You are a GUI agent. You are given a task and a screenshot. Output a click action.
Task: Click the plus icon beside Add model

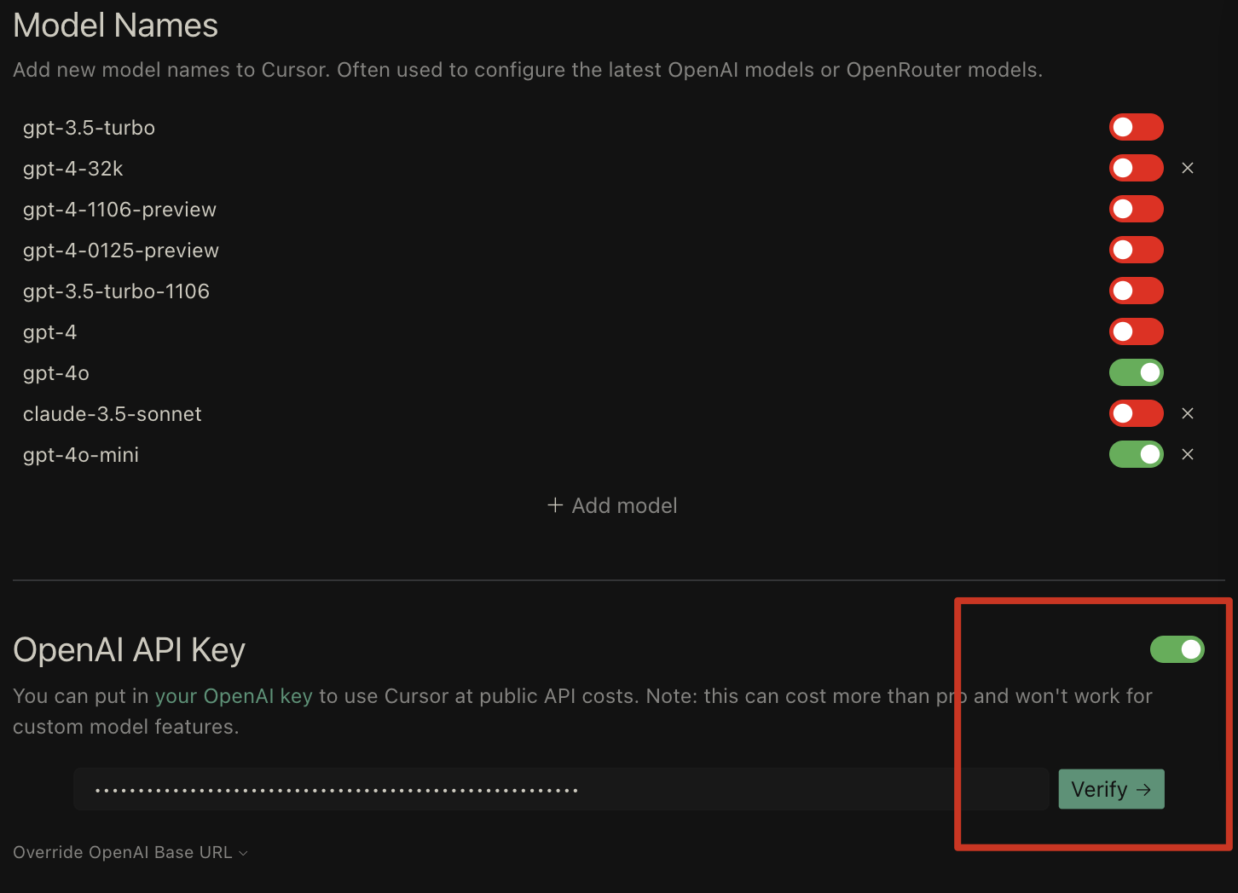(555, 505)
